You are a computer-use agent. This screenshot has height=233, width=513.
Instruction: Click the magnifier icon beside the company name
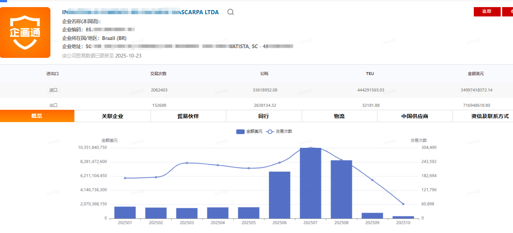coord(231,12)
